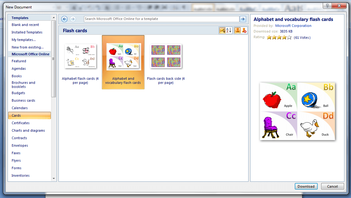The height and width of the screenshot is (198, 351).
Task: Open the Certificates category
Action: pyautogui.click(x=20, y=123)
